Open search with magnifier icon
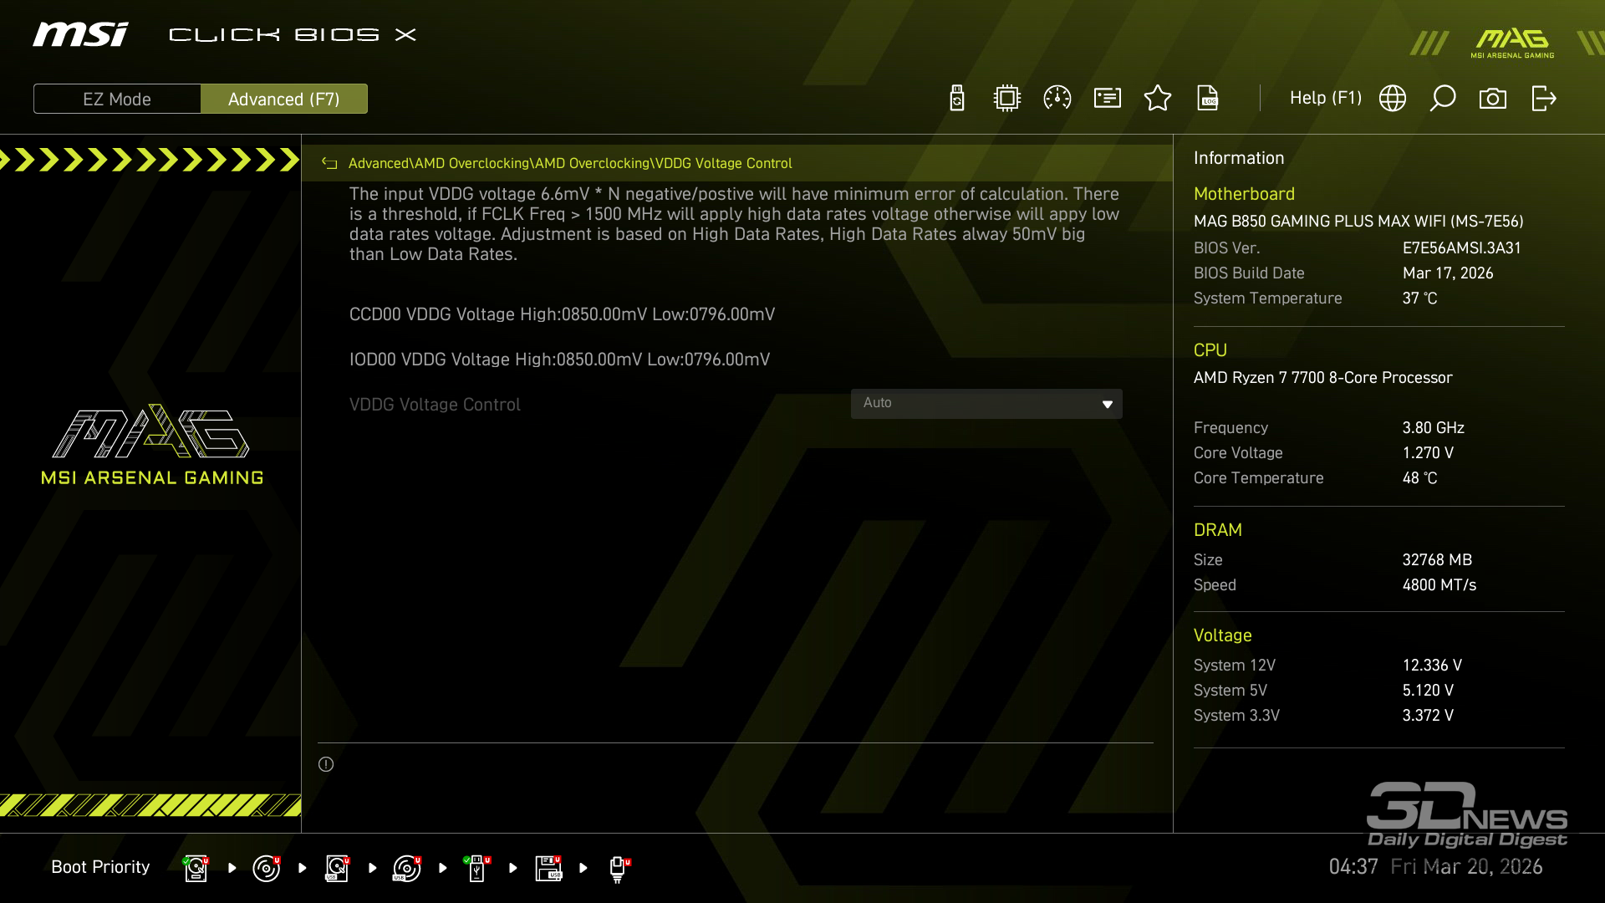Viewport: 1605px width, 903px height. tap(1443, 99)
